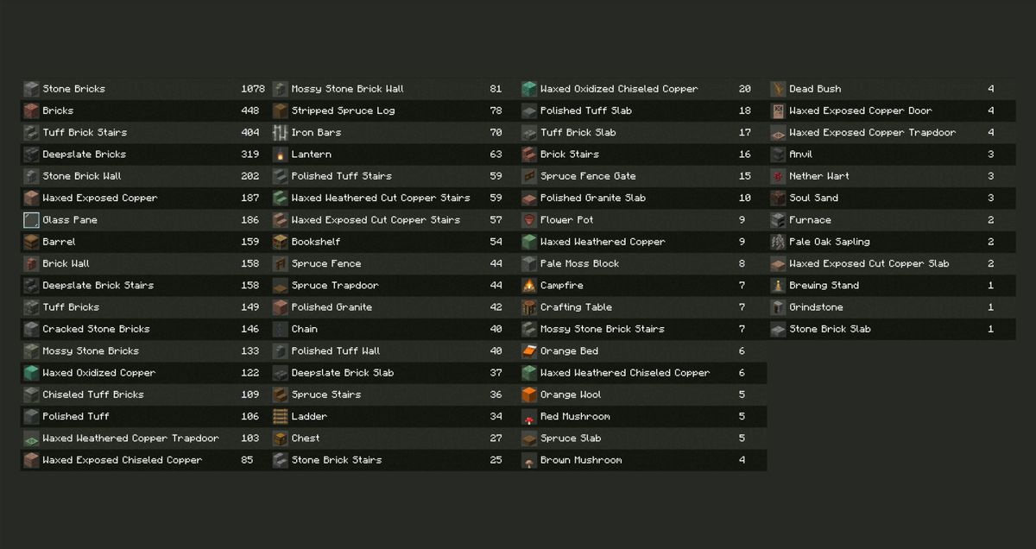The width and height of the screenshot is (1036, 549).
Task: Click the Deepslate Bricks label
Action: (85, 155)
